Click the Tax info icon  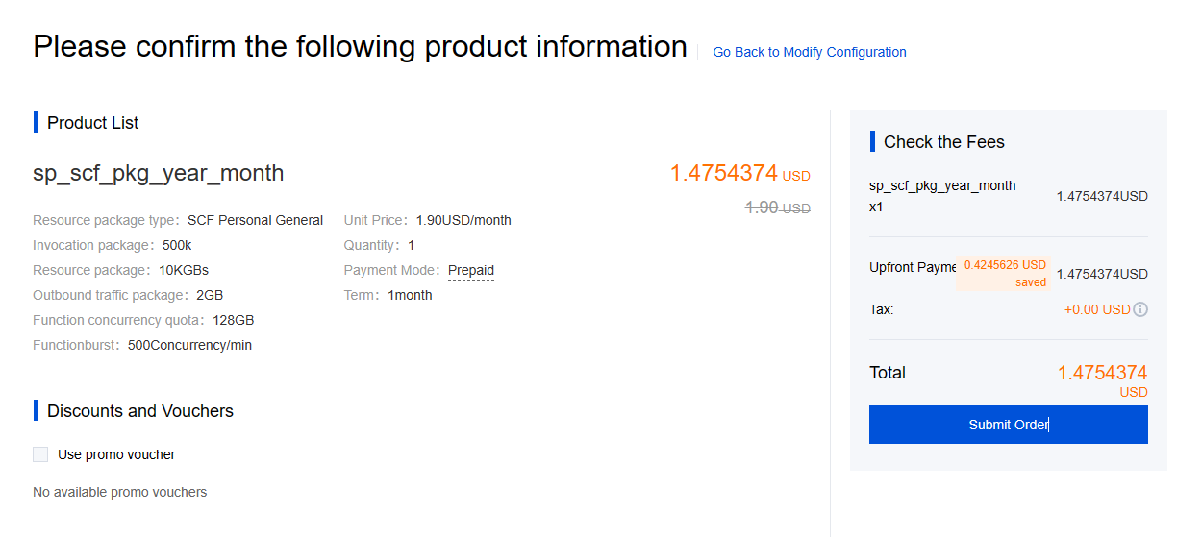pyautogui.click(x=1140, y=309)
